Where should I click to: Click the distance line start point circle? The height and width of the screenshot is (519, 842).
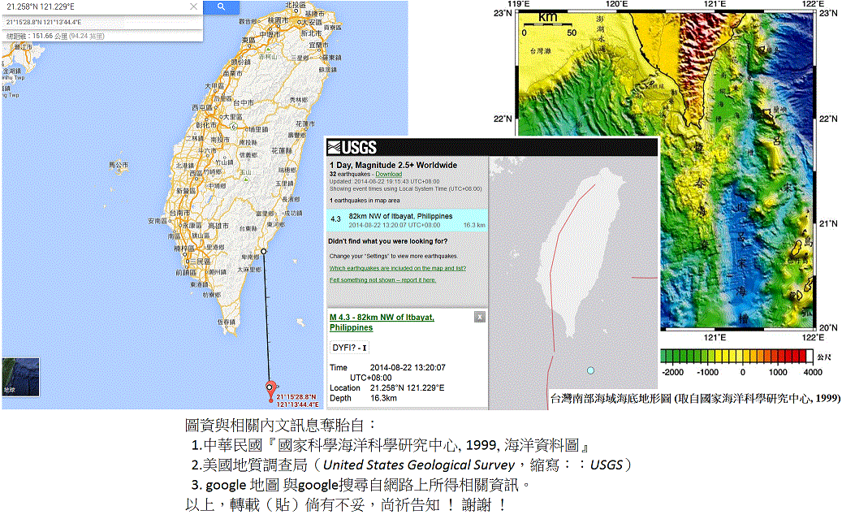[x=264, y=252]
